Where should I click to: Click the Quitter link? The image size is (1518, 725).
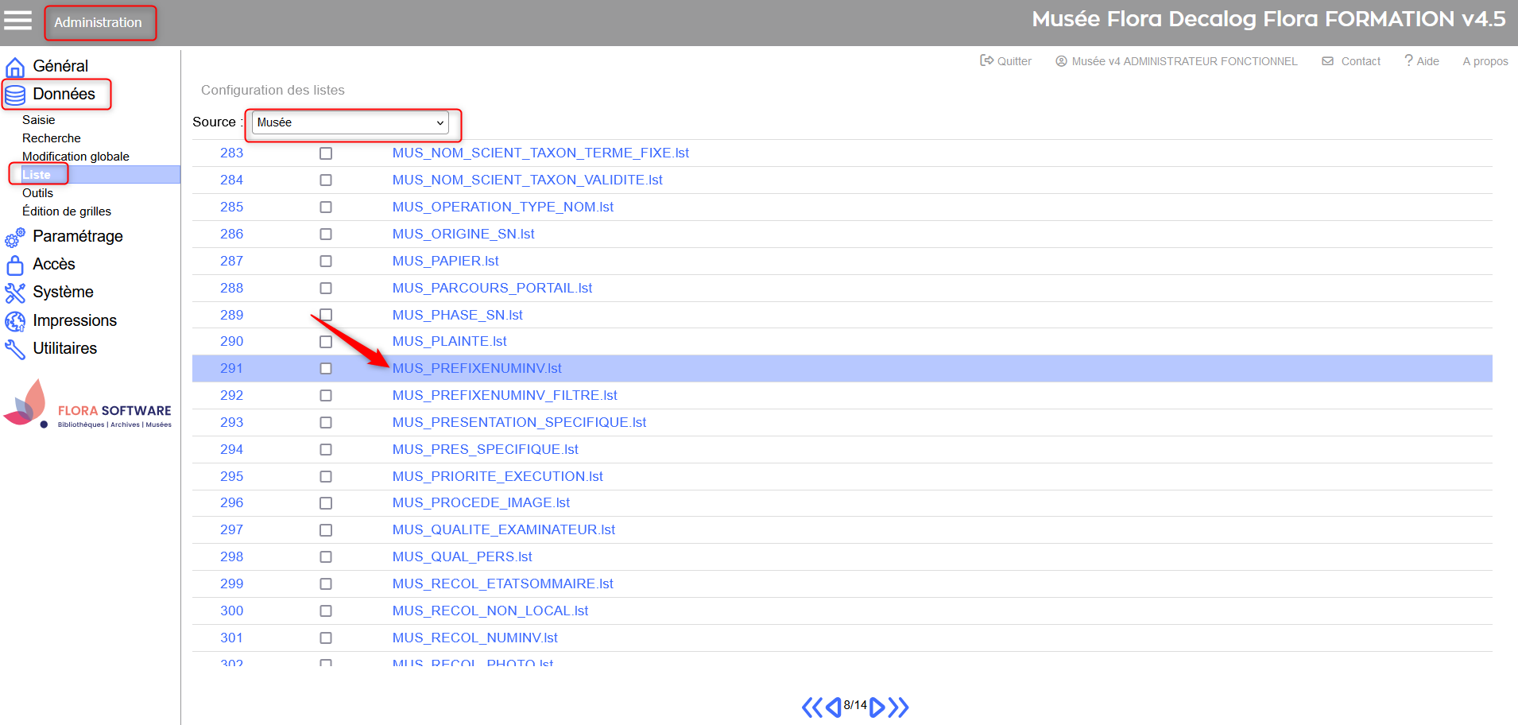click(1014, 61)
